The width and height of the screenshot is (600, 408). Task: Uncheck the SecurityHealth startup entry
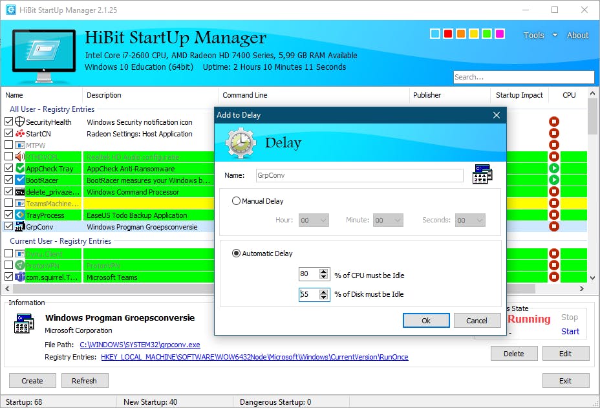click(8, 122)
